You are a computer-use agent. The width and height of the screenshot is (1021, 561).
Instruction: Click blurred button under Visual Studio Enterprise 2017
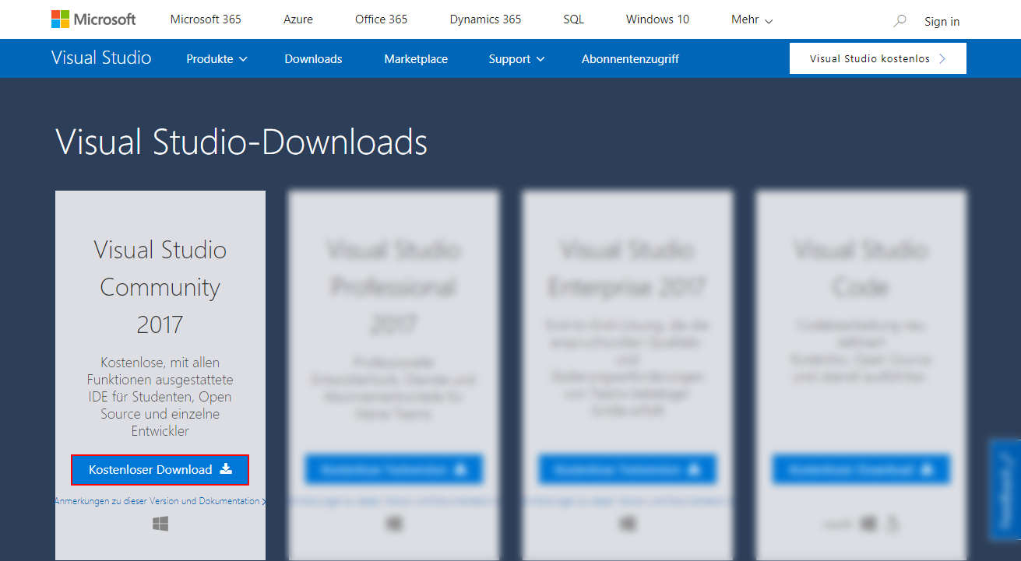[627, 469]
